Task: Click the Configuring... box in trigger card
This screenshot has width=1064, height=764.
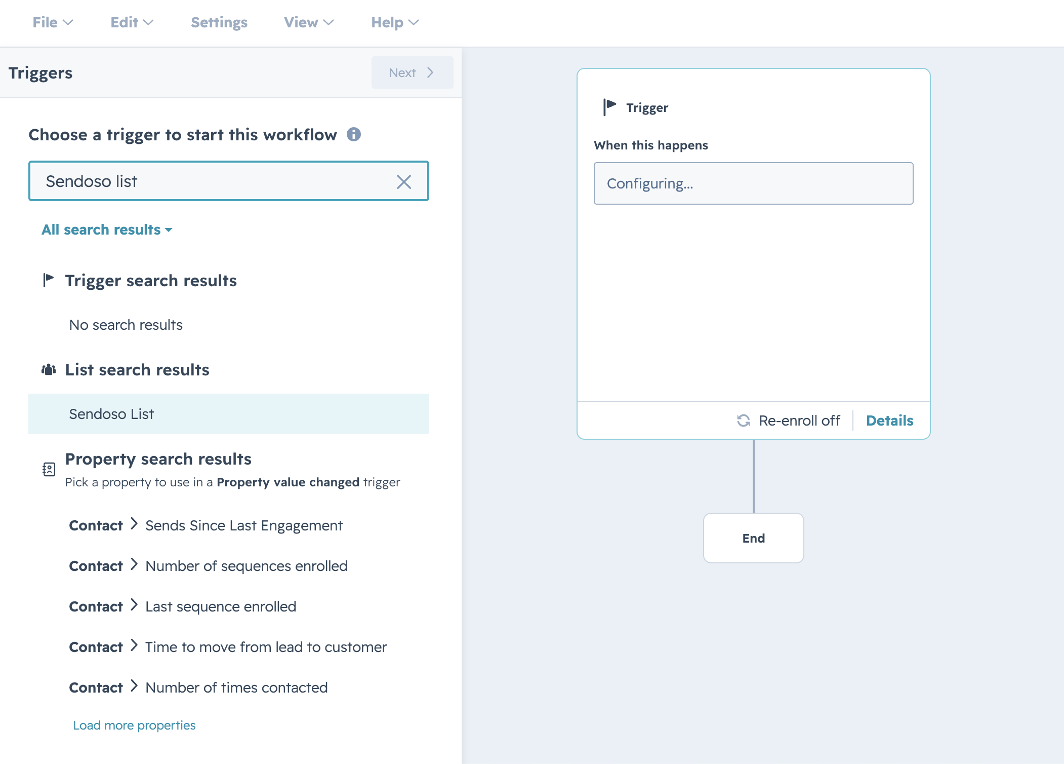Action: click(753, 183)
